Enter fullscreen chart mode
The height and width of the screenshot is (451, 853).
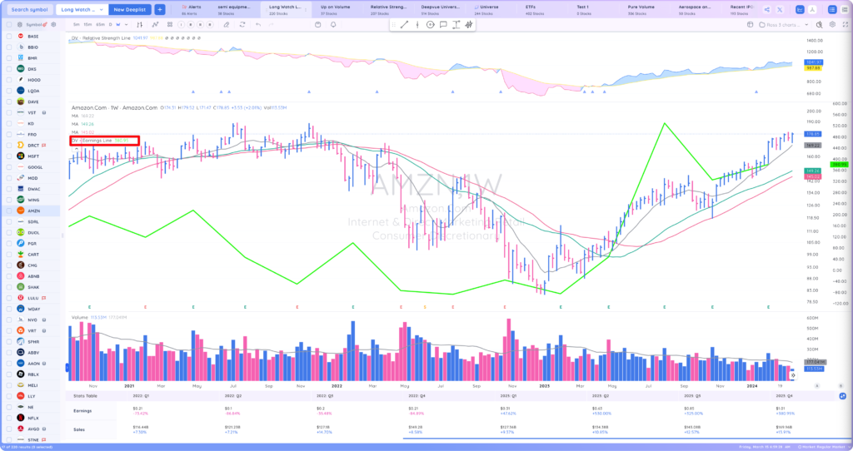point(845,24)
